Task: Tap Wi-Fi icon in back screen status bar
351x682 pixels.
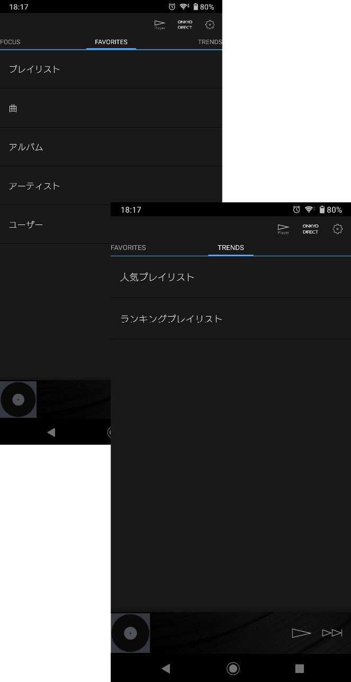Action: coord(184,7)
